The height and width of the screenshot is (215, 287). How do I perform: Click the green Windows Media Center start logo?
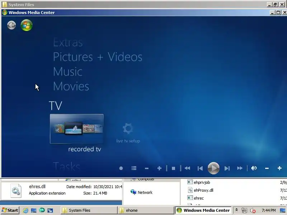tap(26, 25)
